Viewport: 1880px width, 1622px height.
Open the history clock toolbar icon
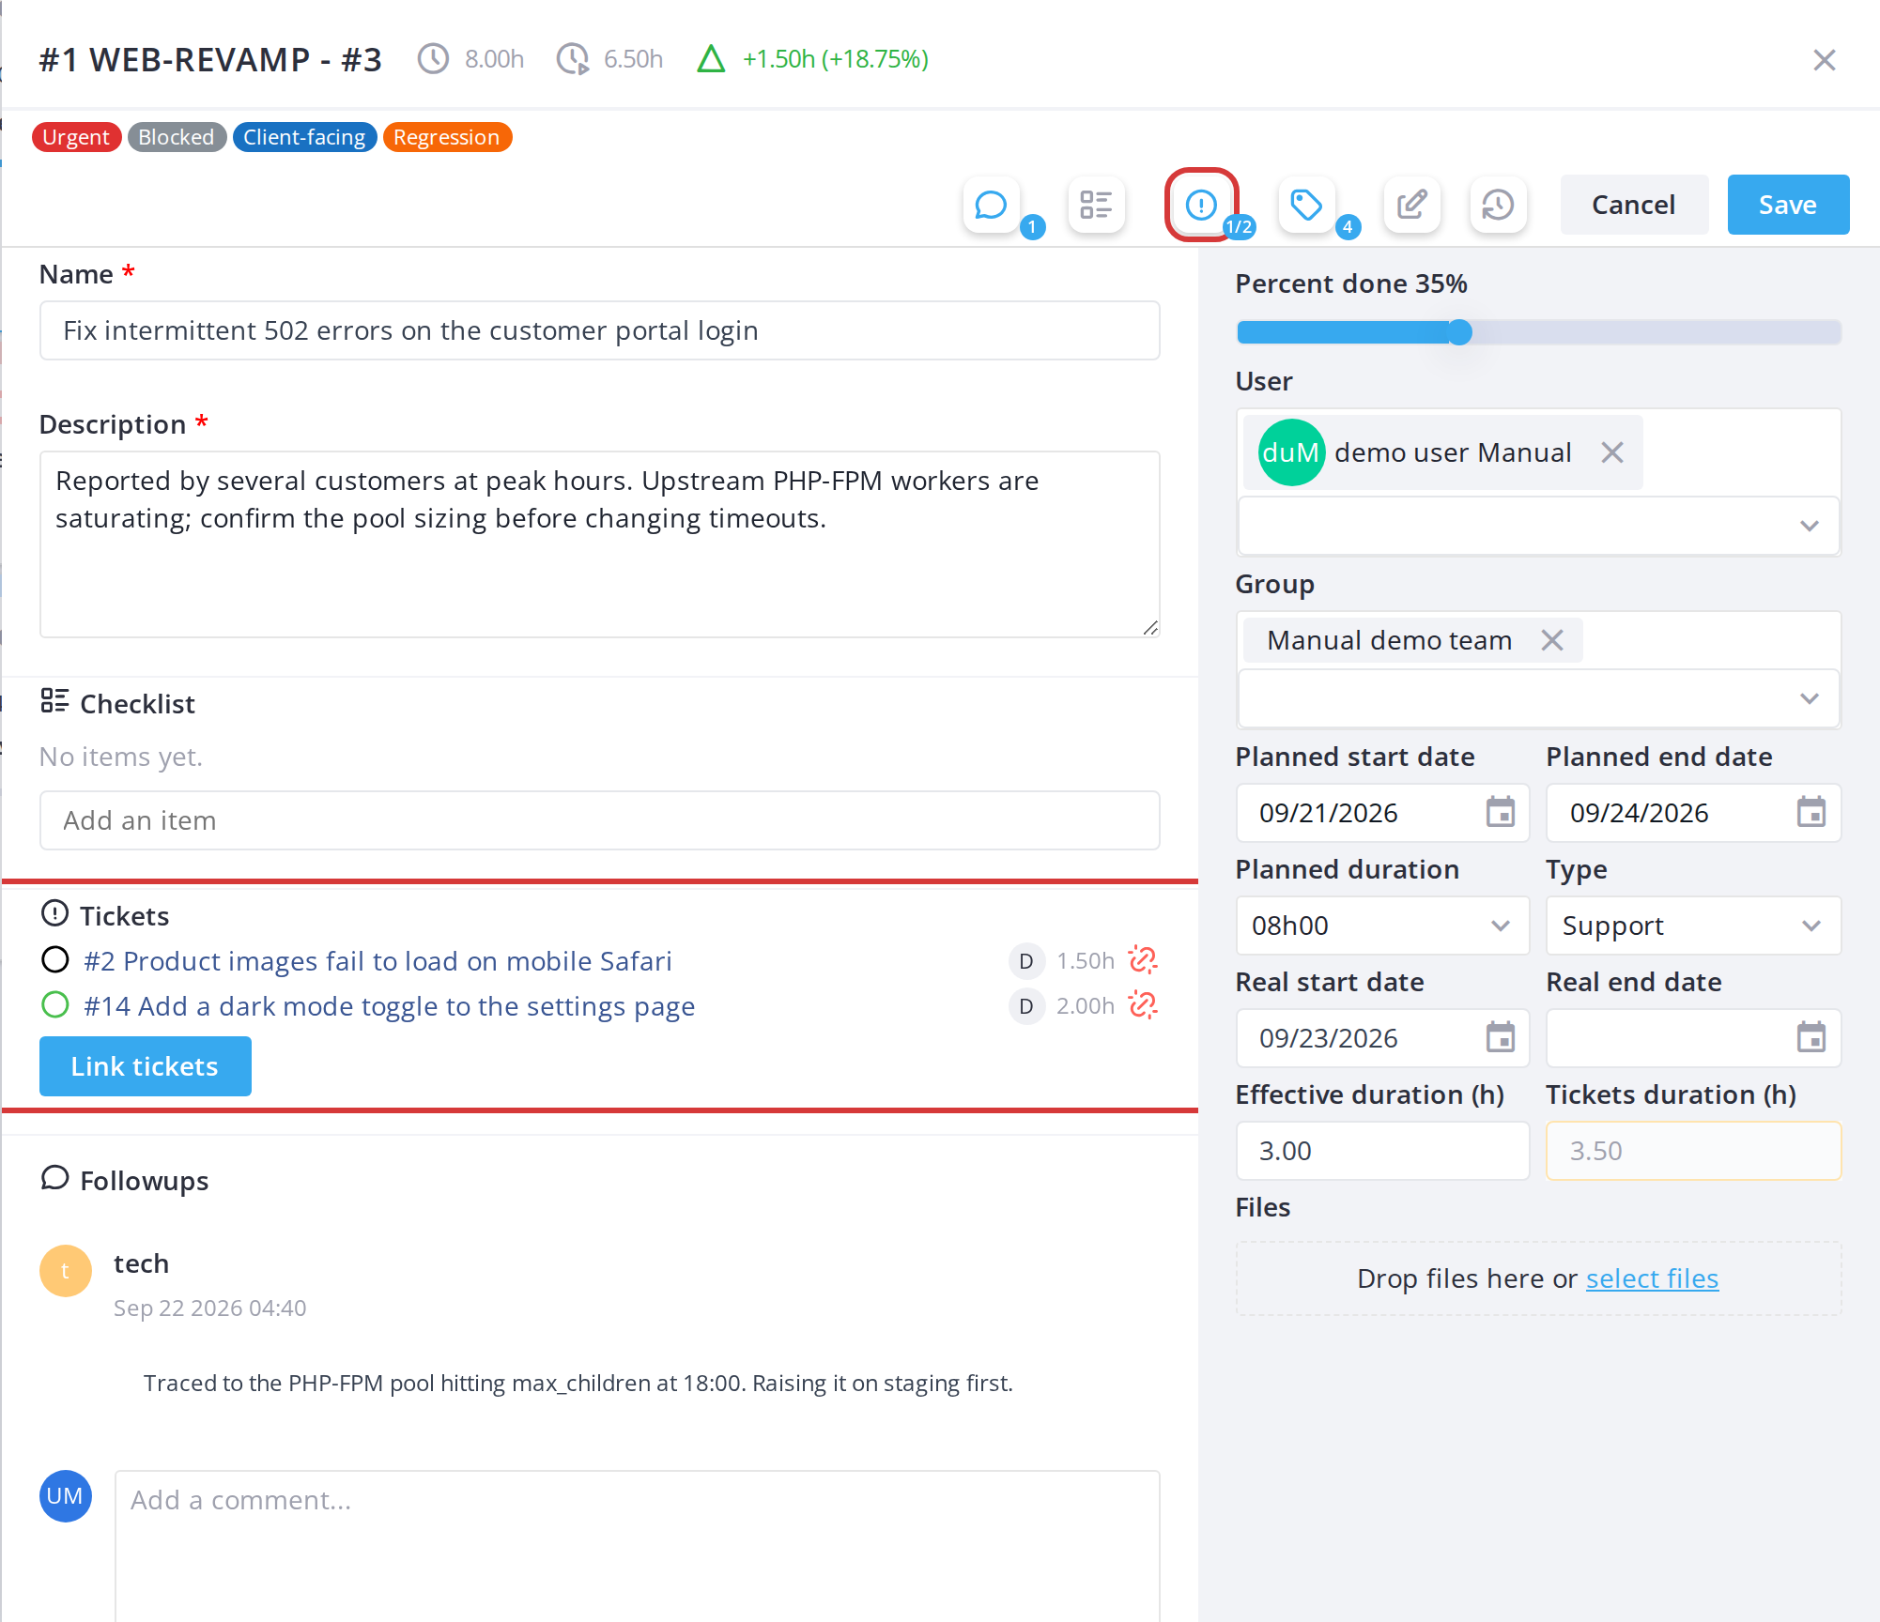1498,205
